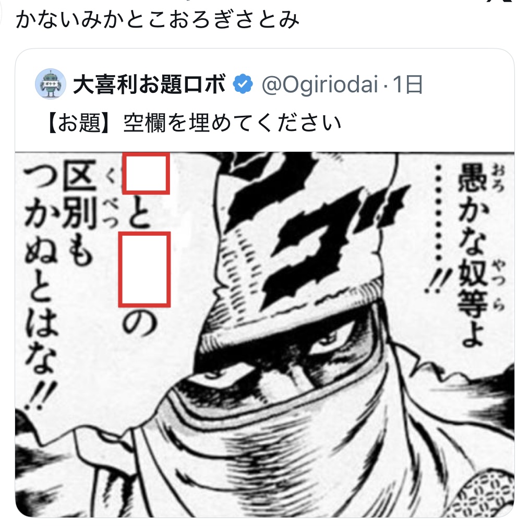Click the 愚かな奴等よ speech text
Viewport: 529px width, 530px height.
point(472,255)
